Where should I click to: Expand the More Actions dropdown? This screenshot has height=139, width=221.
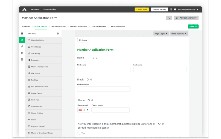(179, 34)
